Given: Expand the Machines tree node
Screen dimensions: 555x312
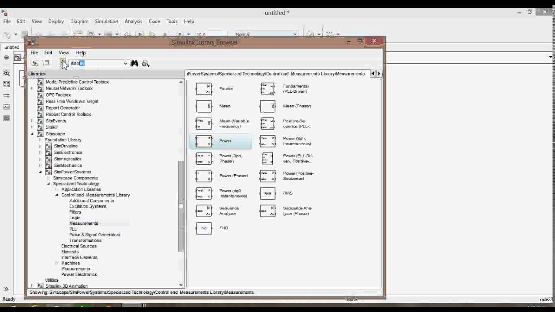Looking at the screenshot, I should [56, 263].
